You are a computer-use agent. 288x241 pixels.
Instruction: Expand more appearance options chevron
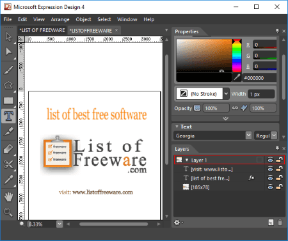coord(225,118)
